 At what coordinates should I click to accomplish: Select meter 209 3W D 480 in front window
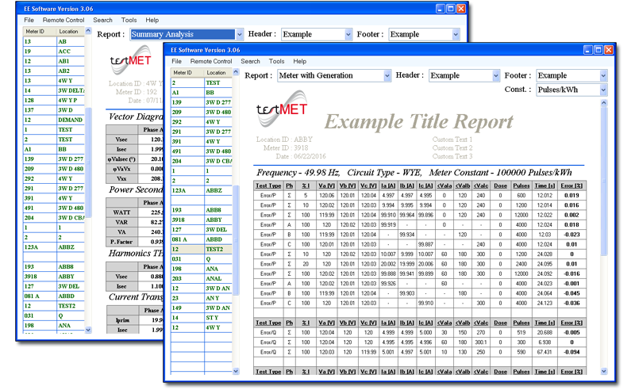202,112
